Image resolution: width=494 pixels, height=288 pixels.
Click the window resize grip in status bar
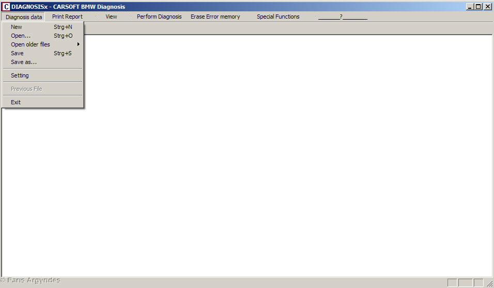489,283
